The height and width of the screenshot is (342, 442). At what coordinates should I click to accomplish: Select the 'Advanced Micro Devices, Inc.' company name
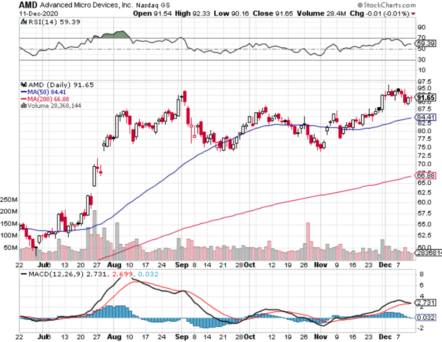pos(86,5)
